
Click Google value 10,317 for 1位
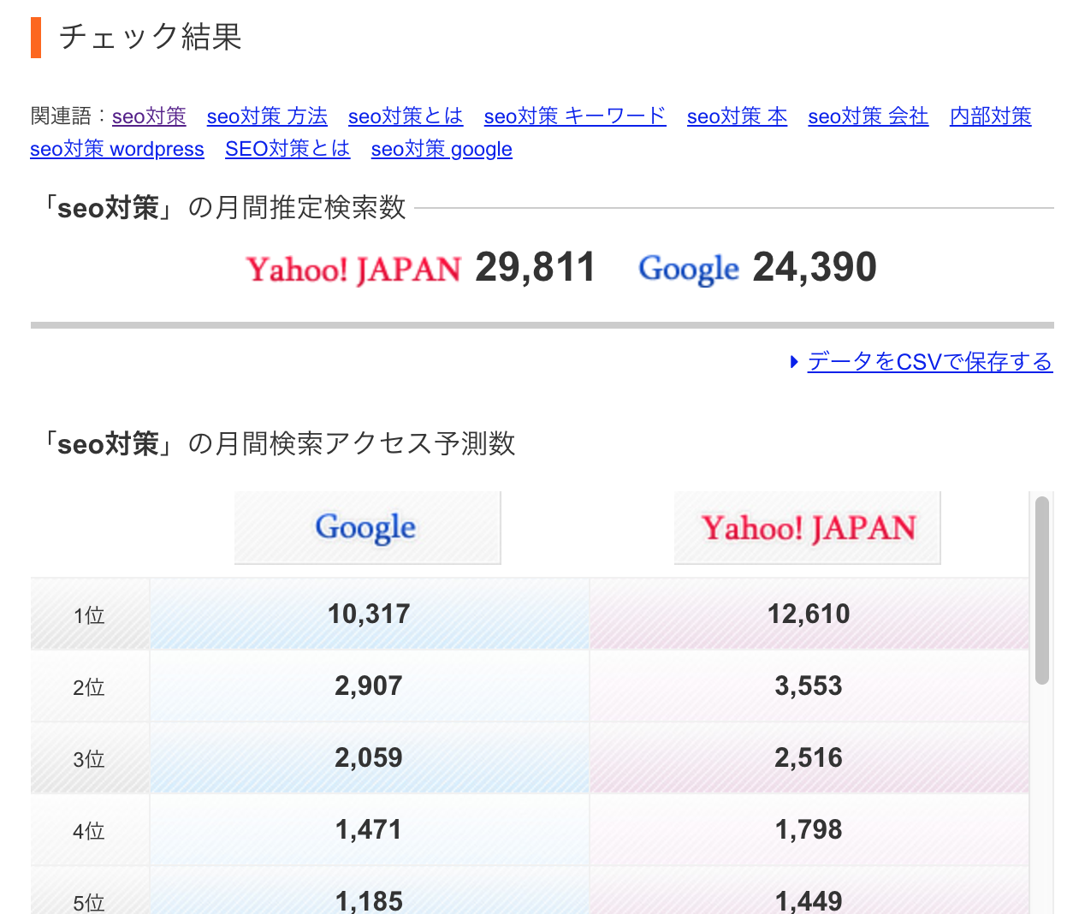point(369,614)
